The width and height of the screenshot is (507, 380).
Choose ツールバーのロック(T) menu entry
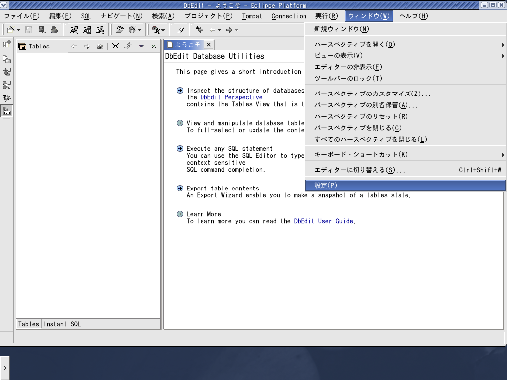[406, 78]
